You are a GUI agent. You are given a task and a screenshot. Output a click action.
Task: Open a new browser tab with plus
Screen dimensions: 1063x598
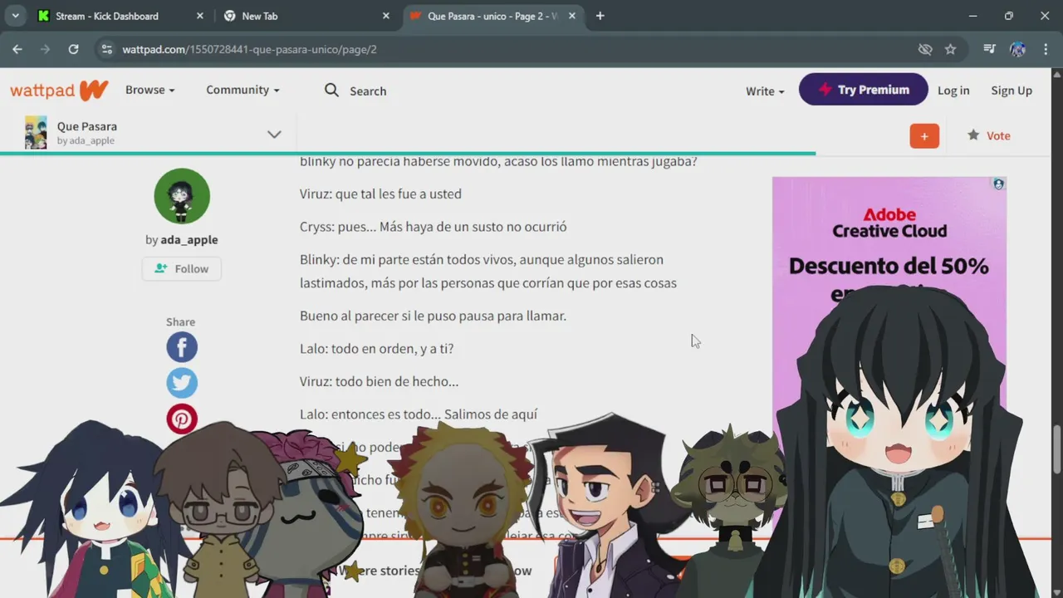click(x=600, y=16)
